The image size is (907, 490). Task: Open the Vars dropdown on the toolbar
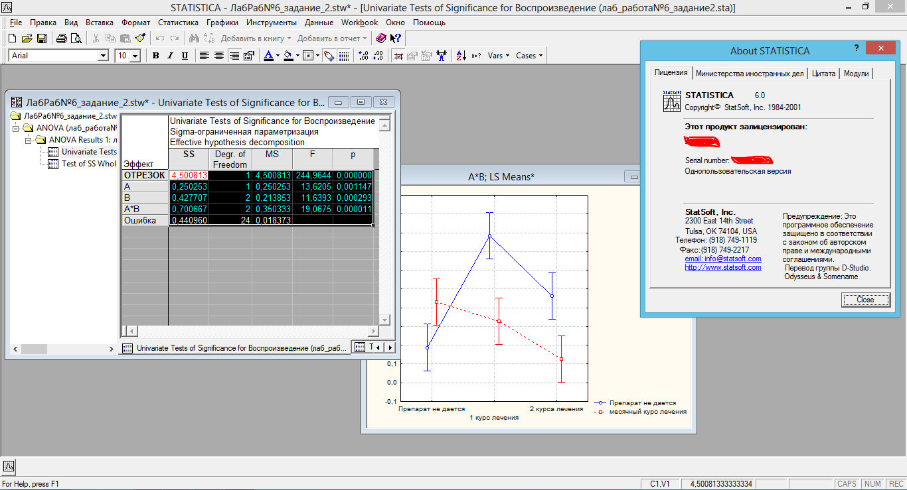pos(497,55)
